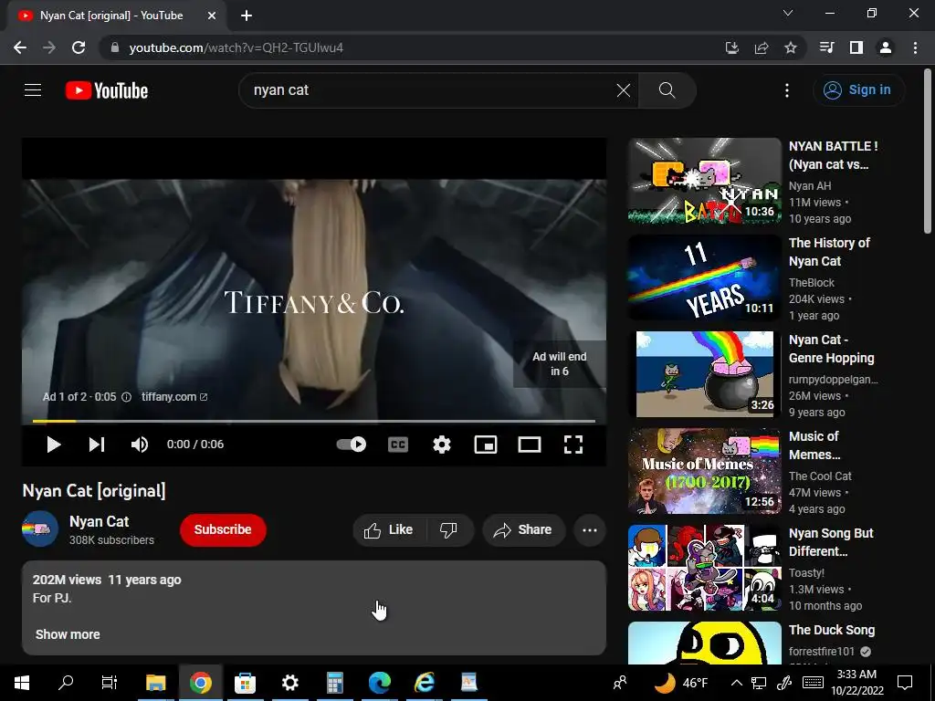The width and height of the screenshot is (935, 701).
Task: Toggle the autoplay switch
Action: [352, 445]
